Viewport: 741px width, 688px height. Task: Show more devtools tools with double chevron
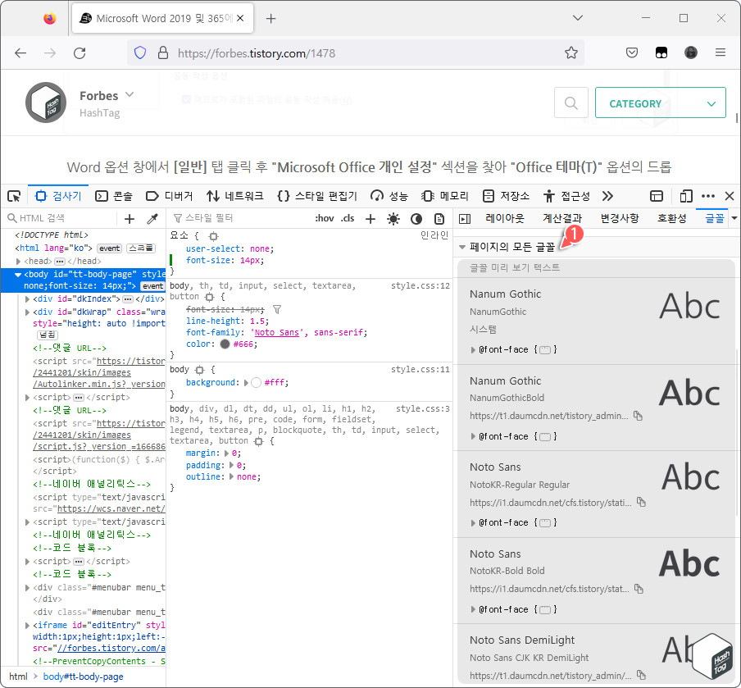607,196
